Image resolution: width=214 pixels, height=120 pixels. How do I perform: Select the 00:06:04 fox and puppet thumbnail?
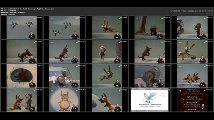22,100
